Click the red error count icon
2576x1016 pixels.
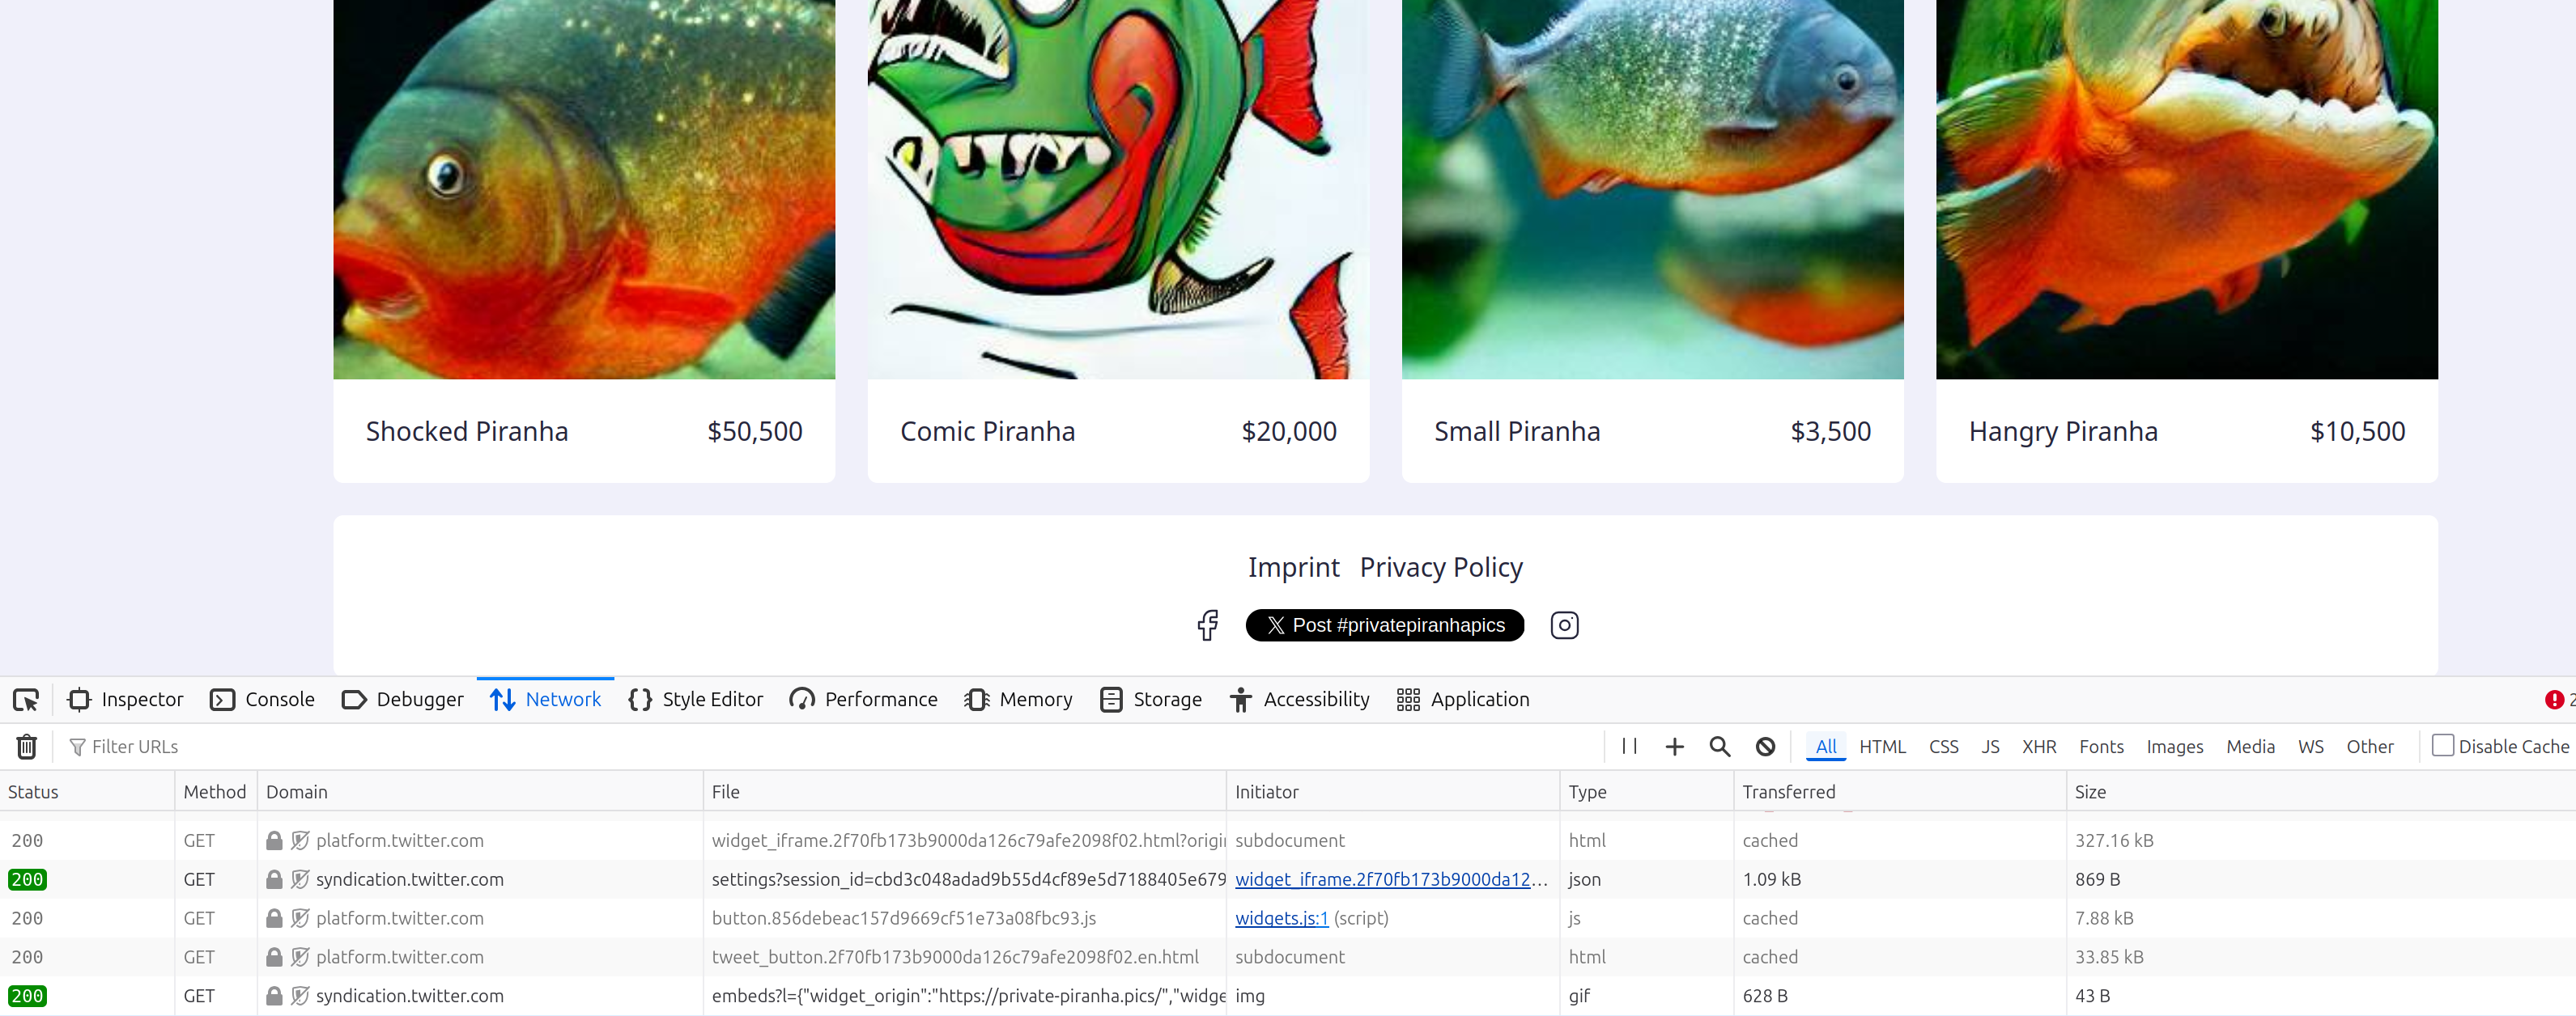click(x=2553, y=700)
